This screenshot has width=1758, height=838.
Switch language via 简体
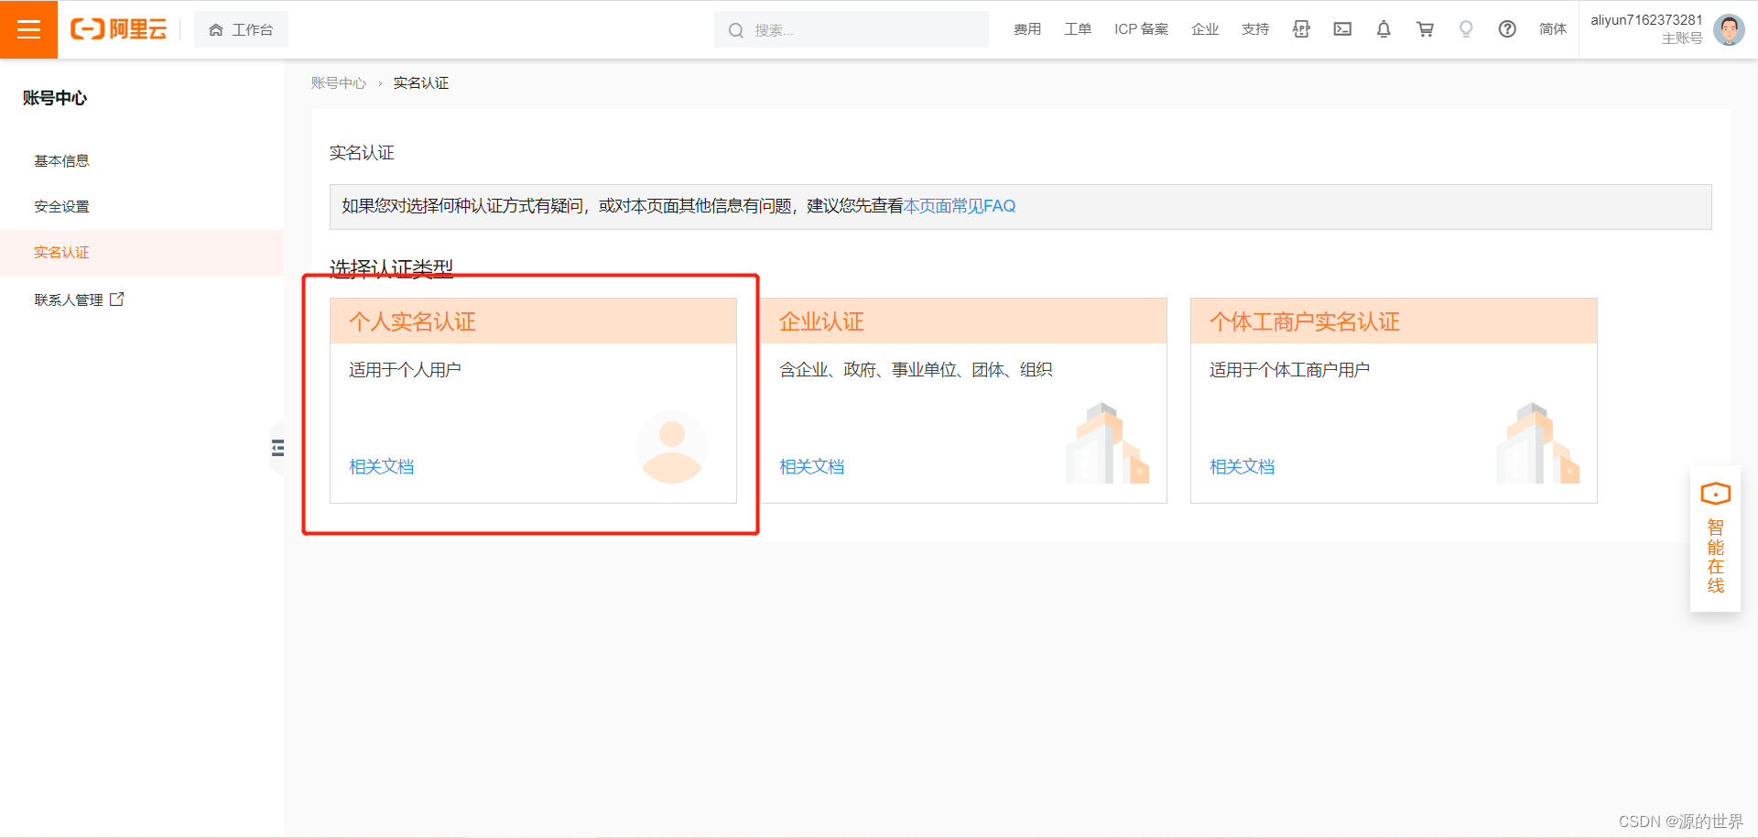point(1553,29)
